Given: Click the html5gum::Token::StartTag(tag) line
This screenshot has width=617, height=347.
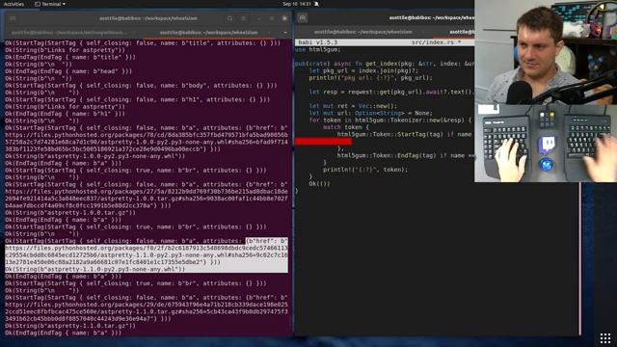Looking at the screenshot, I should pos(405,135).
